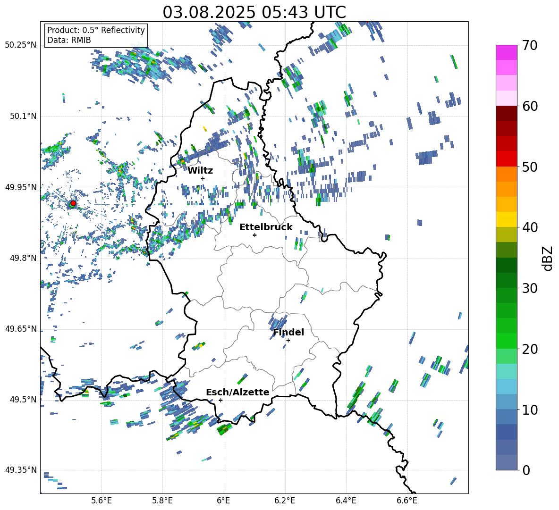Screen dimensions: 559x510
Task: Click the red radar site marker
Action: pos(73,203)
